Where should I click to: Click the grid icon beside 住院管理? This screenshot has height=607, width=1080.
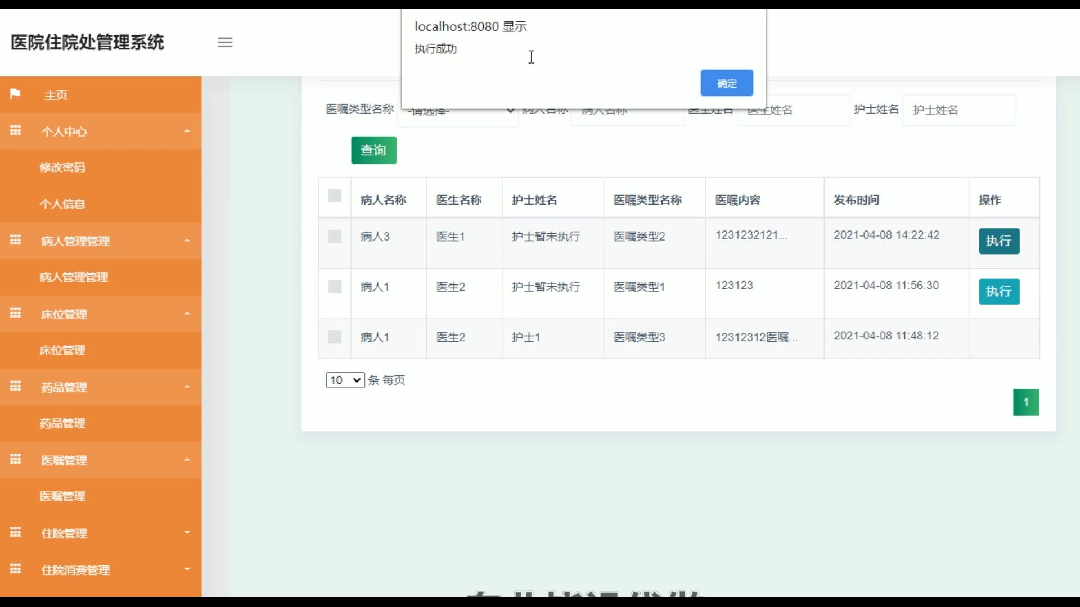[x=15, y=532]
